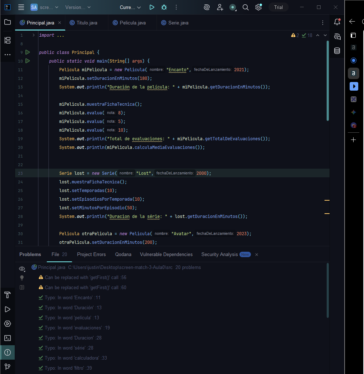Select the Problems File tab

tap(59, 255)
